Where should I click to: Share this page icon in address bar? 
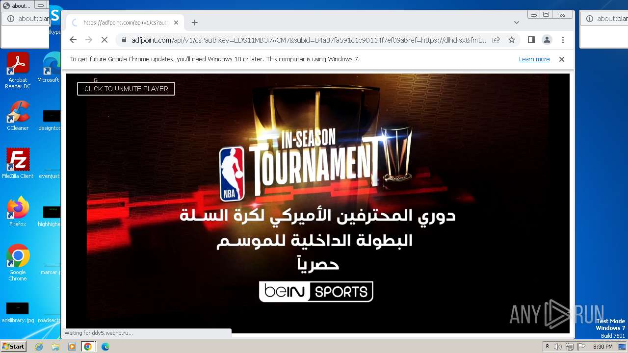pos(496,40)
